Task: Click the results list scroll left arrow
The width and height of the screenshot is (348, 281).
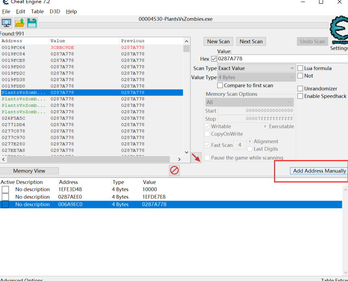Action: pos(3,159)
